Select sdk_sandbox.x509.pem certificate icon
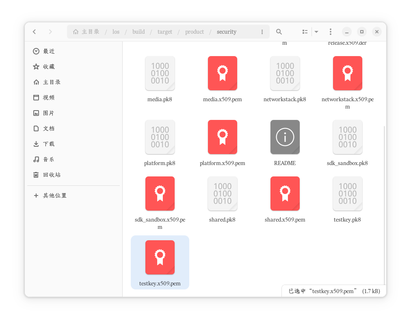The height and width of the screenshot is (324, 411). click(x=160, y=194)
